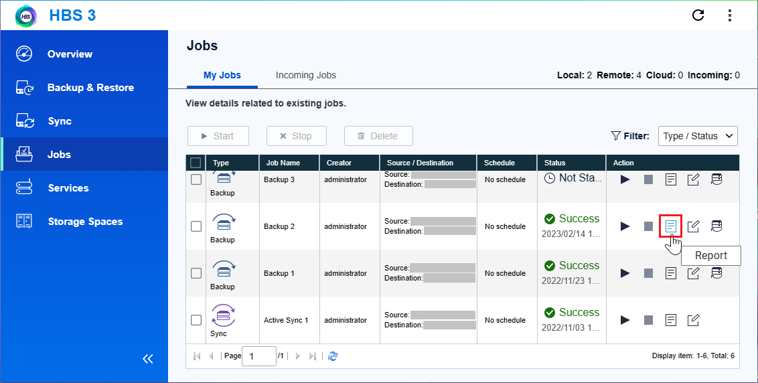Open Storage Spaces in the sidebar
The height and width of the screenshot is (383, 758).
tap(84, 222)
